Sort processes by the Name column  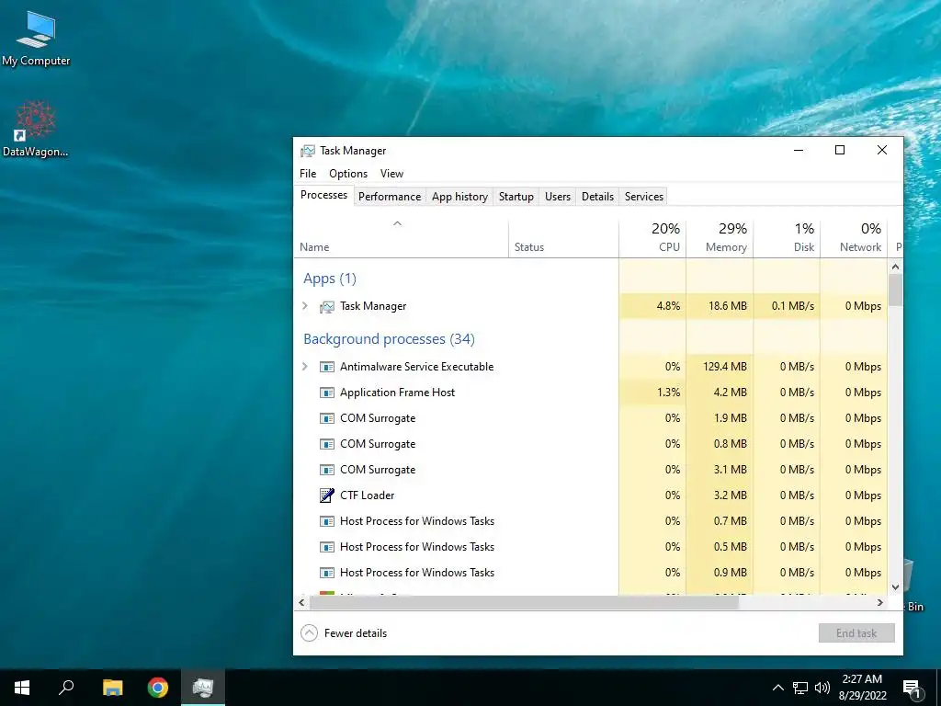401,239
